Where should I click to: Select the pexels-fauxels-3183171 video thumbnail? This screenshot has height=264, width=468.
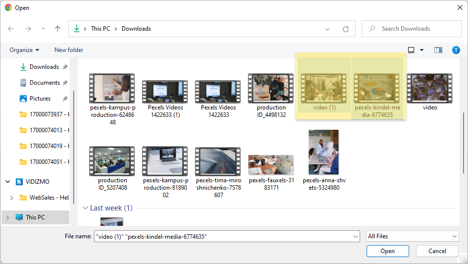[271, 165]
